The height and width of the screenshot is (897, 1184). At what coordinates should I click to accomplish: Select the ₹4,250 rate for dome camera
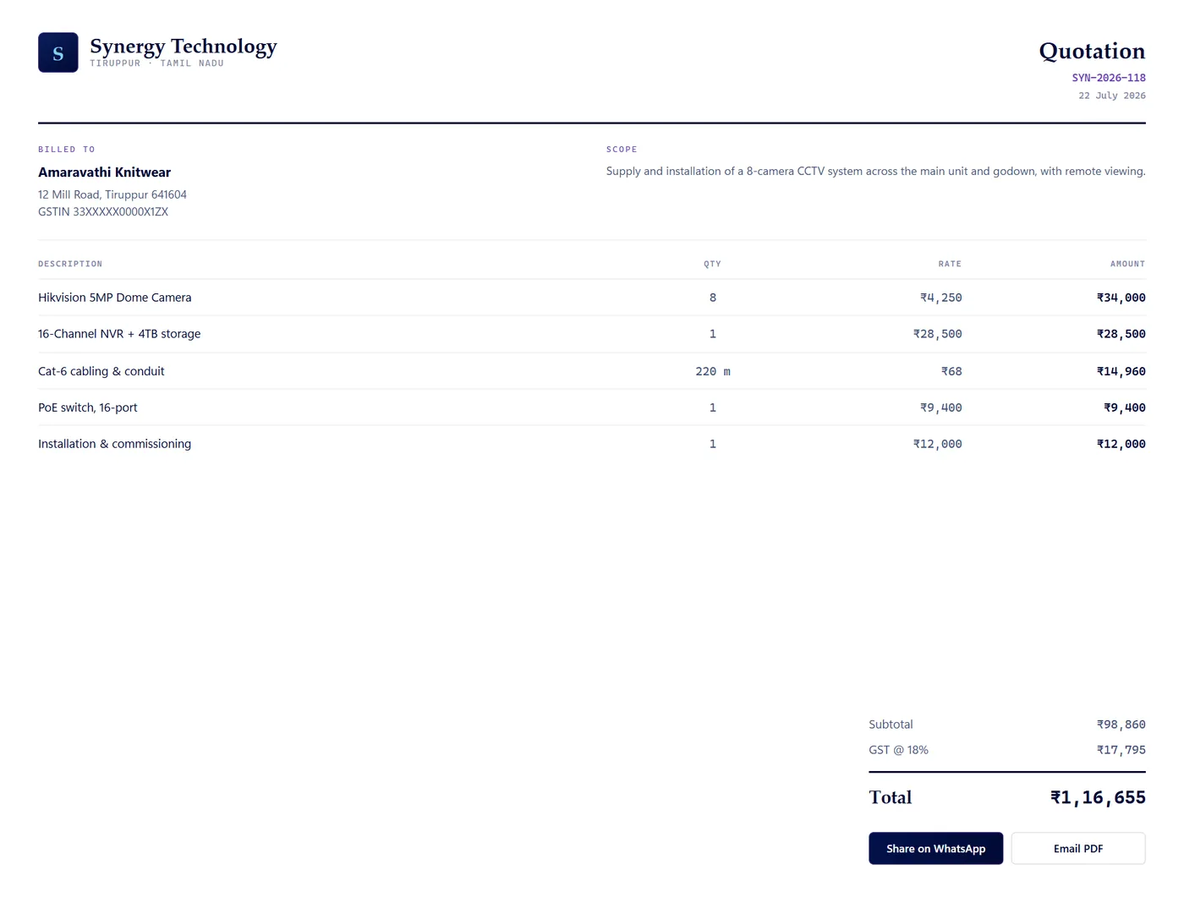point(940,298)
